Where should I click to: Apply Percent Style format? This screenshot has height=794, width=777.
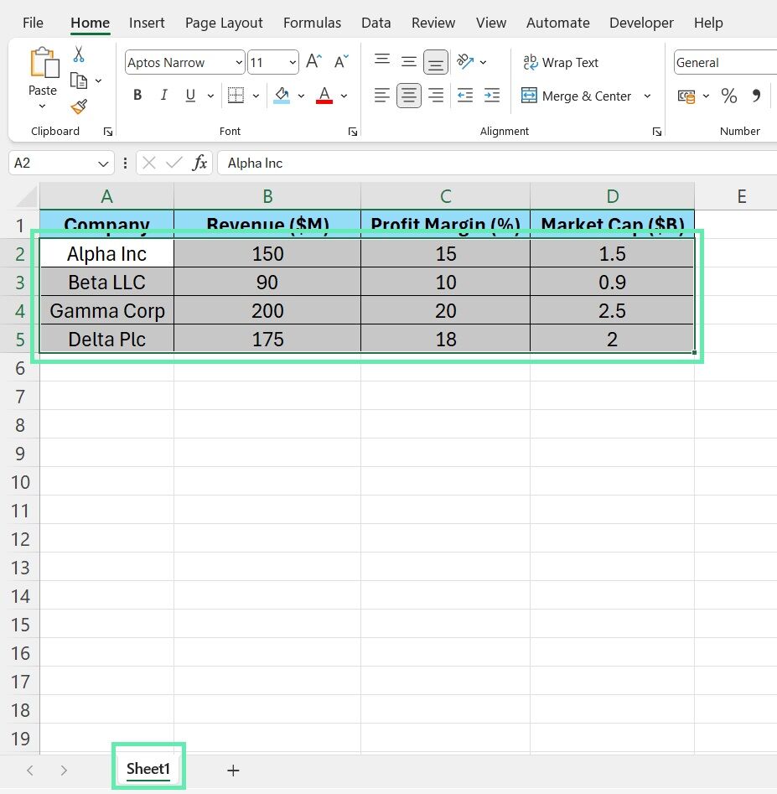[x=729, y=96]
